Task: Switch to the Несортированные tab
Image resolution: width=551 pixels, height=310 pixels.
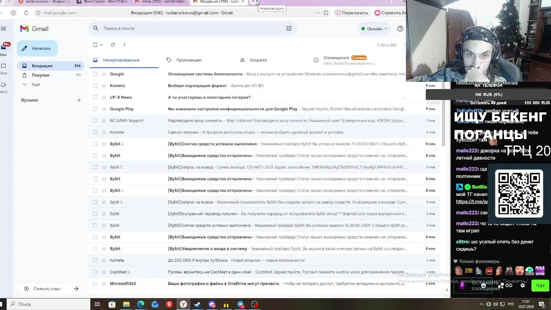Action: coord(124,60)
